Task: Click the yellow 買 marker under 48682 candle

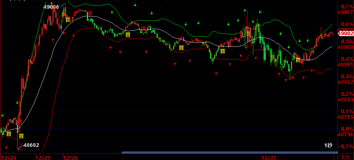Action: coord(21,136)
